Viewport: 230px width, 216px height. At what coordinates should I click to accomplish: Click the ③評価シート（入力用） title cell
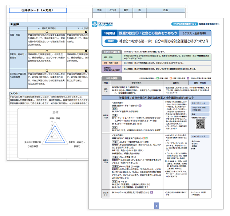point(38,11)
